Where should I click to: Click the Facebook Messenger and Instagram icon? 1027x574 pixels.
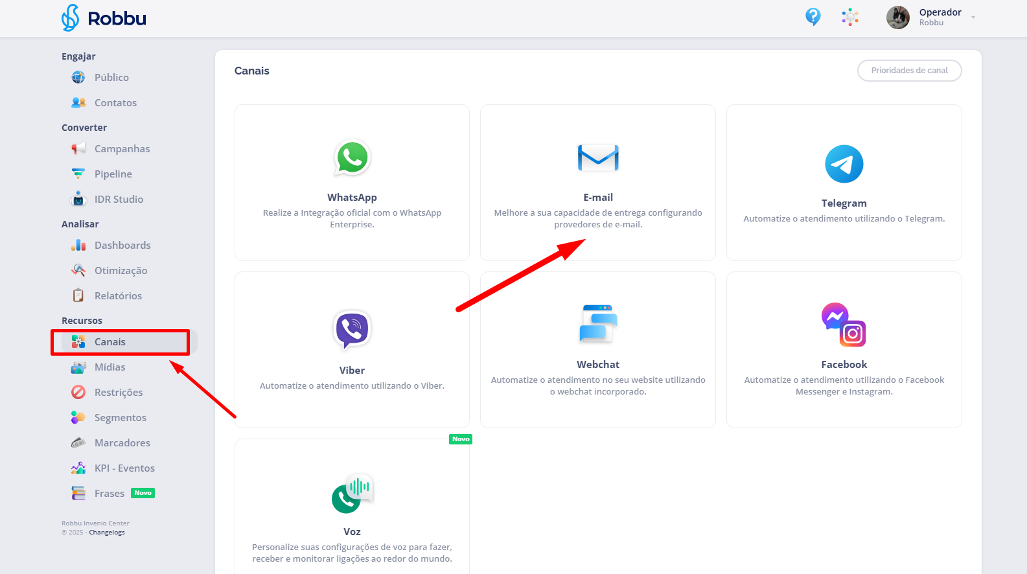click(x=844, y=325)
